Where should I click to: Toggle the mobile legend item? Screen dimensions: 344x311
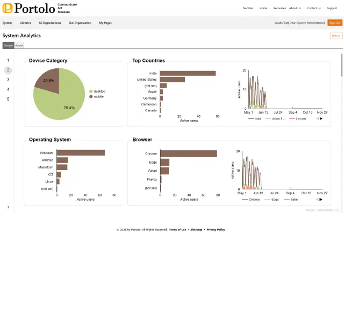pos(99,96)
